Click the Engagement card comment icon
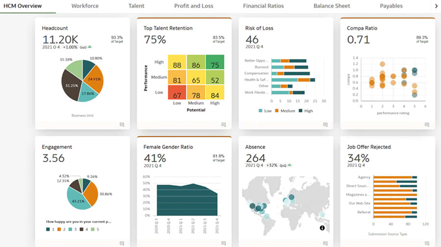The image size is (441, 247). click(x=122, y=243)
